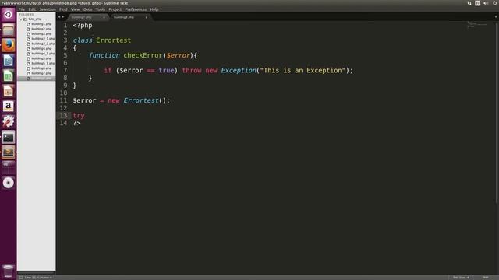Open the Edit menu

tap(32, 9)
